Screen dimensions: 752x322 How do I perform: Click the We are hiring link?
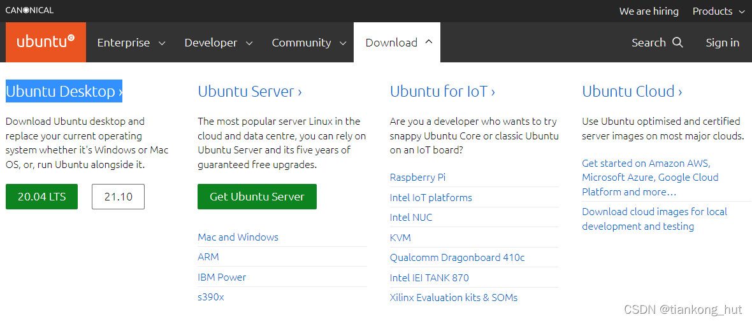[x=649, y=11]
